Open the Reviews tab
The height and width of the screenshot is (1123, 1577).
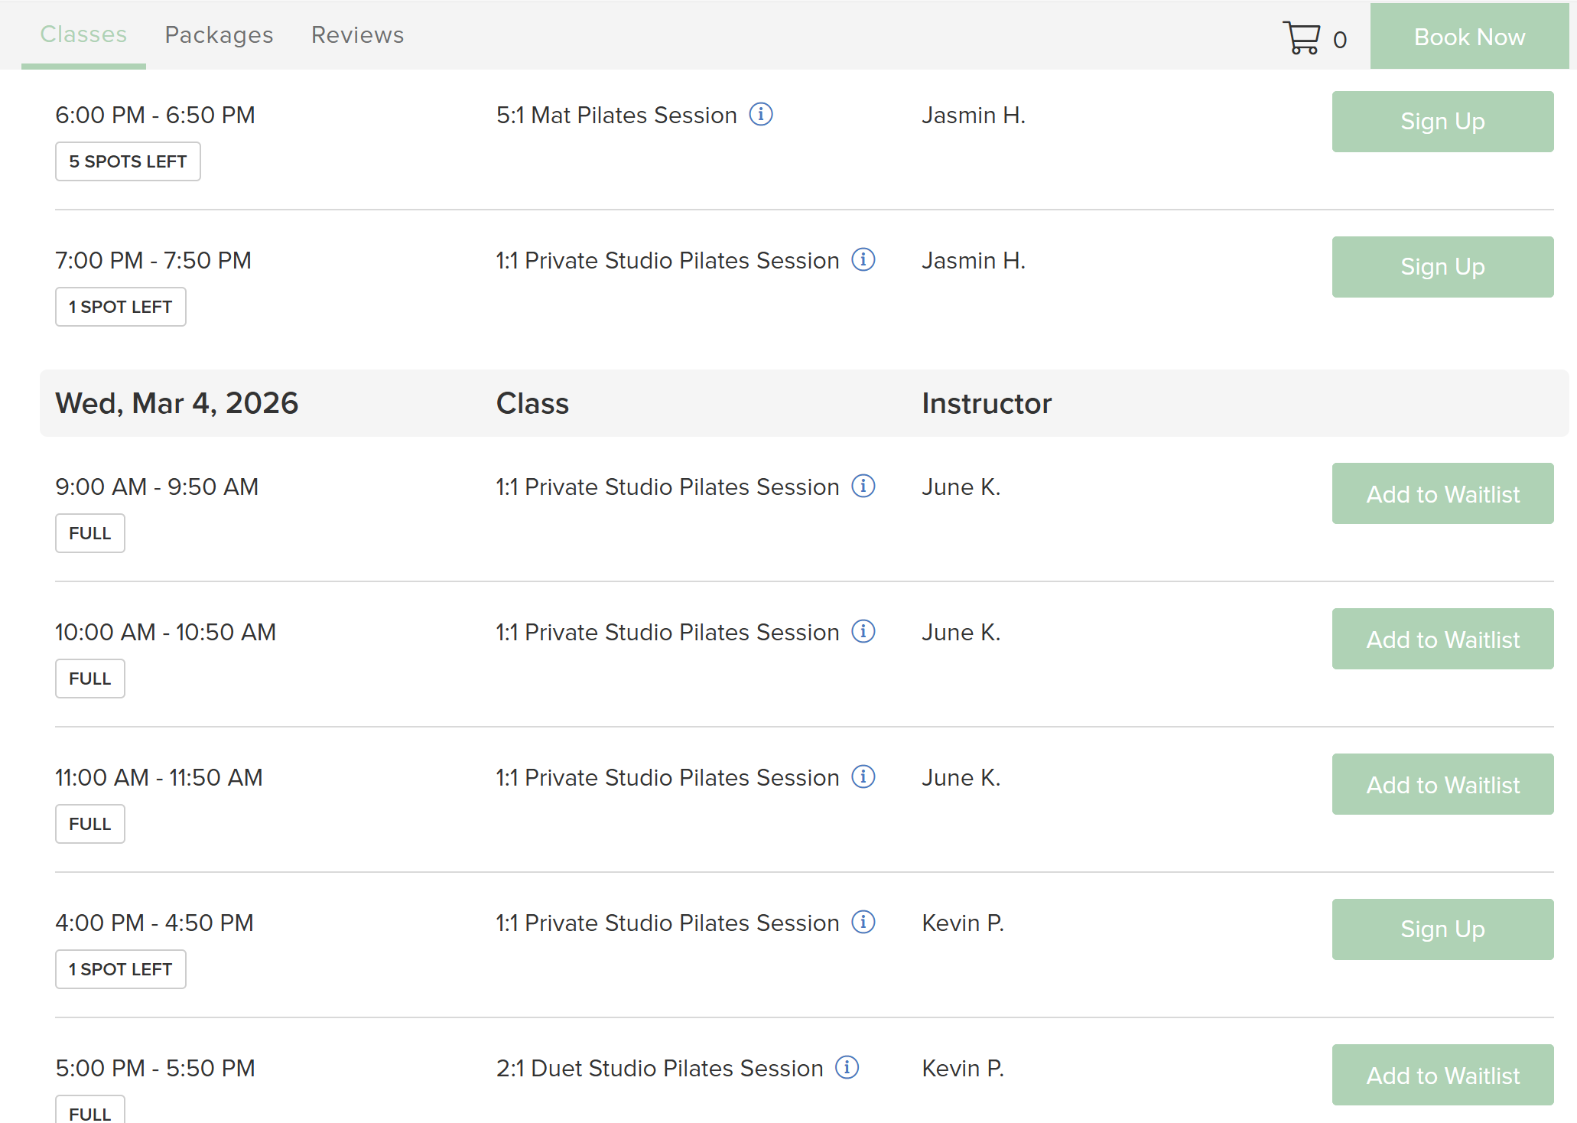(x=357, y=35)
